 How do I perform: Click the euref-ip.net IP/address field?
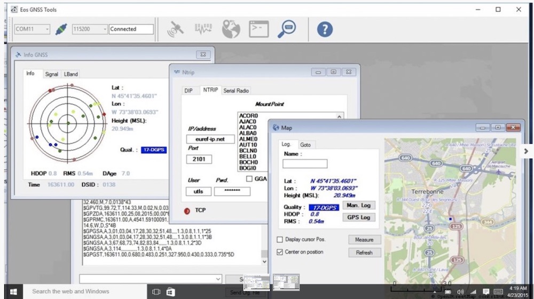tap(210, 139)
